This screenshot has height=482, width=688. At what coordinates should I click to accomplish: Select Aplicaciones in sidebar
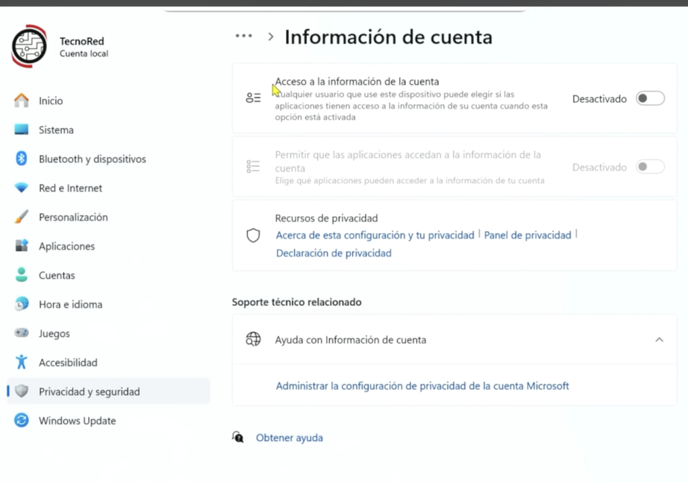[x=108, y=246]
